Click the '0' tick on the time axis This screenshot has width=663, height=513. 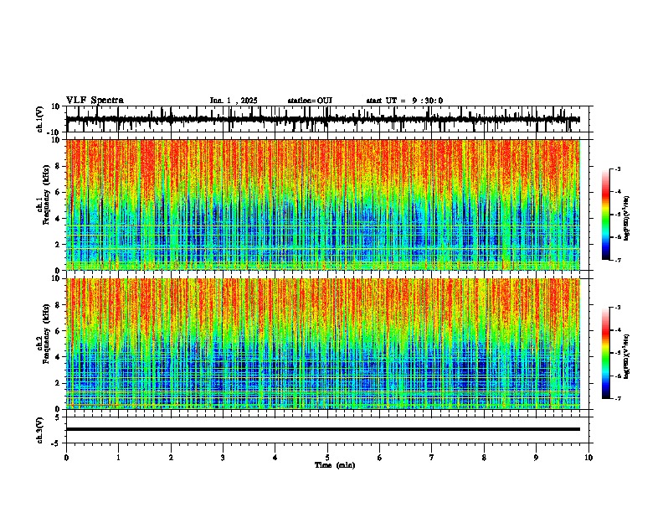tap(66, 457)
